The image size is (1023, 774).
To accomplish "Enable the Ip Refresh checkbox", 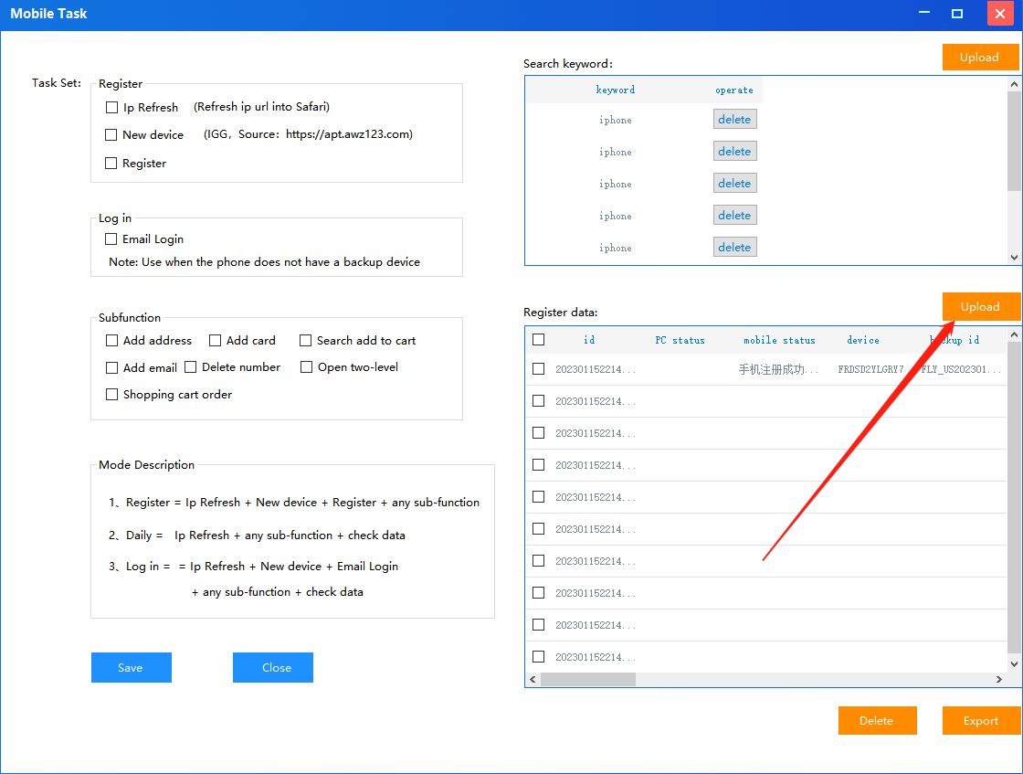I will [x=111, y=108].
